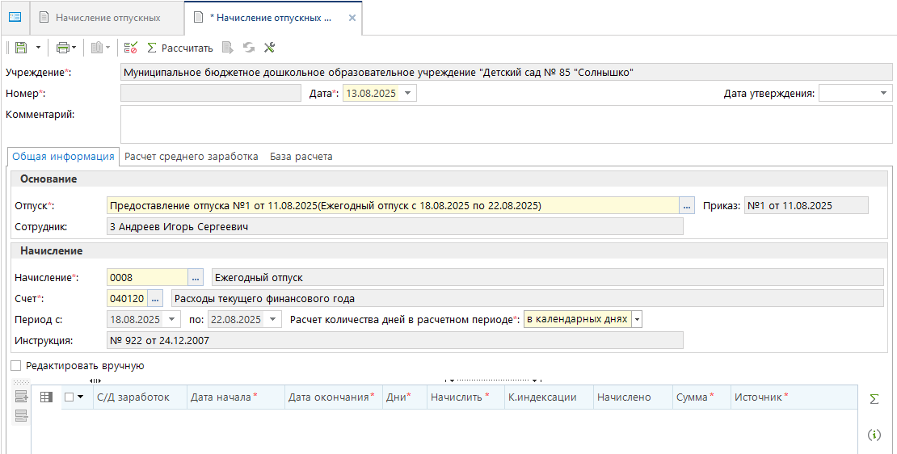This screenshot has width=897, height=454.
Task: Click the info icon right of table
Action: click(x=874, y=435)
